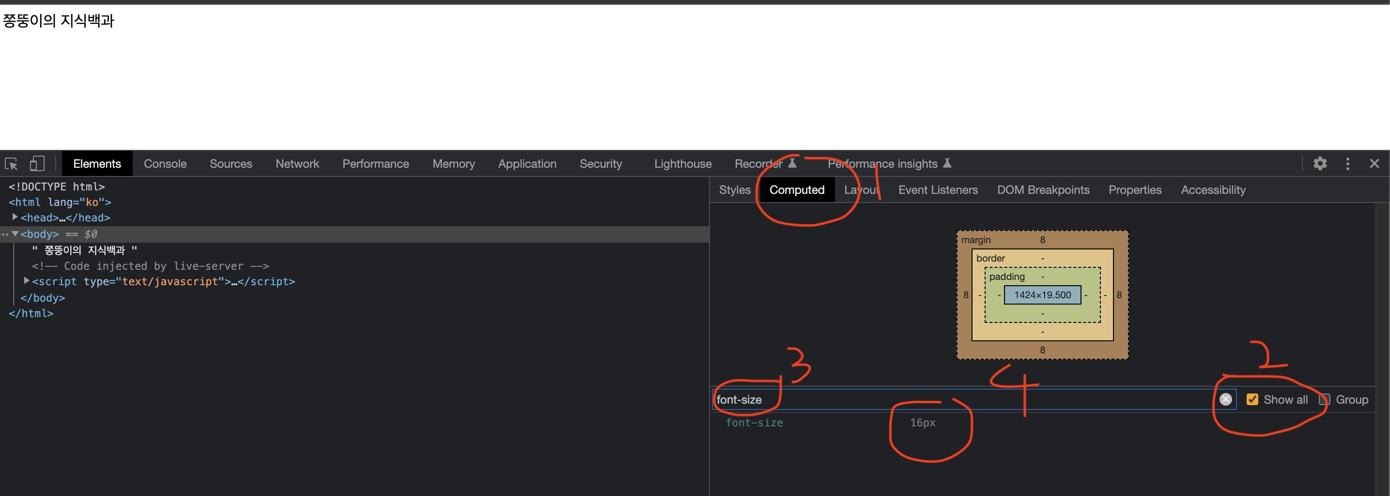Switch to the Performance tab
The width and height of the screenshot is (1390, 496).
pos(375,164)
